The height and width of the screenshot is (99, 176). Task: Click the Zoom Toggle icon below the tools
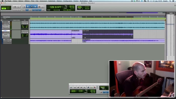24,10
